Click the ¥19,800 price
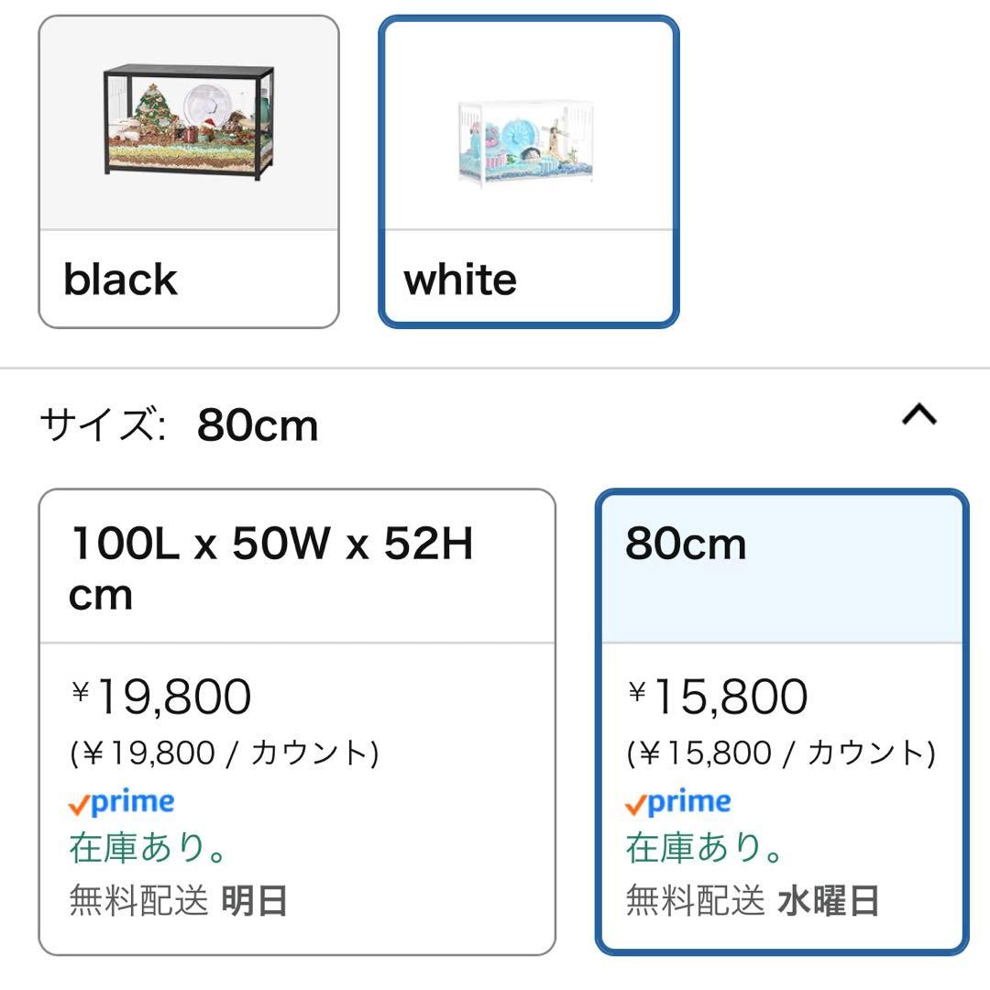Screen dimensions: 990x990 pos(161,697)
